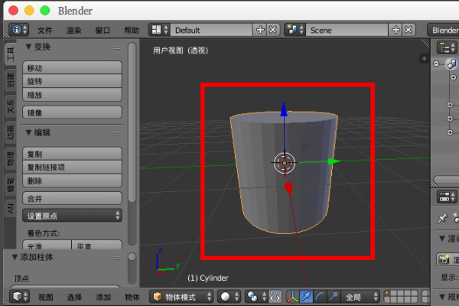Expand the first outliner child plus
The width and height of the screenshot is (459, 306).
[454, 77]
